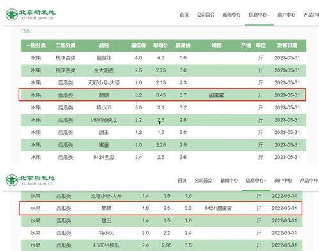The width and height of the screenshot is (319, 251).
Task: Click the lowest price 4.0 cell
Action: click(139, 58)
